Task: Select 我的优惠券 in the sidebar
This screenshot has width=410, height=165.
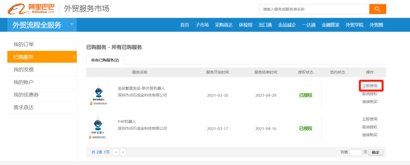Action: click(42, 95)
